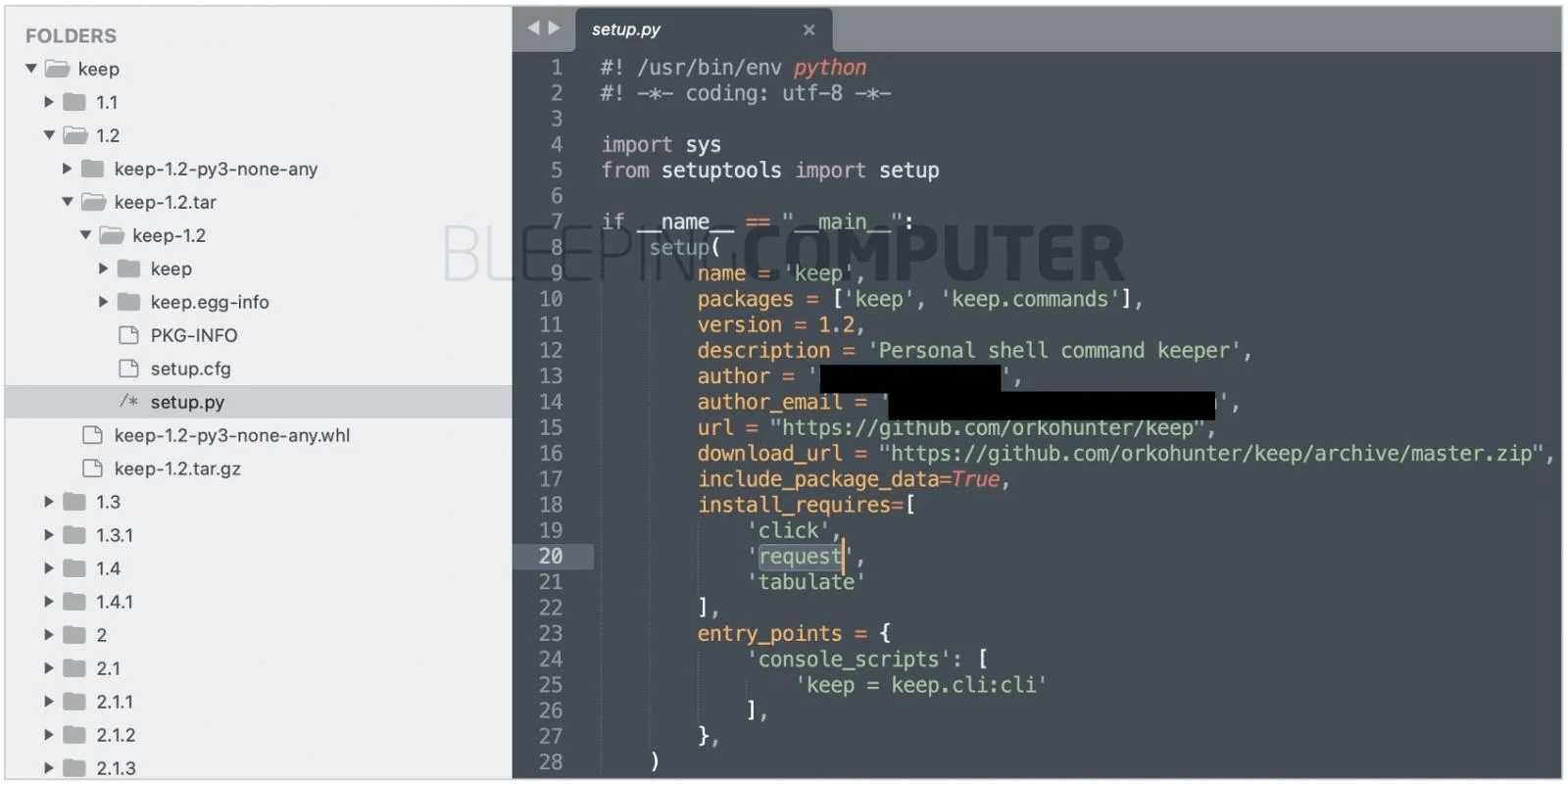Expand the folder named 2 arrow
The image size is (1568, 785).
49,635
